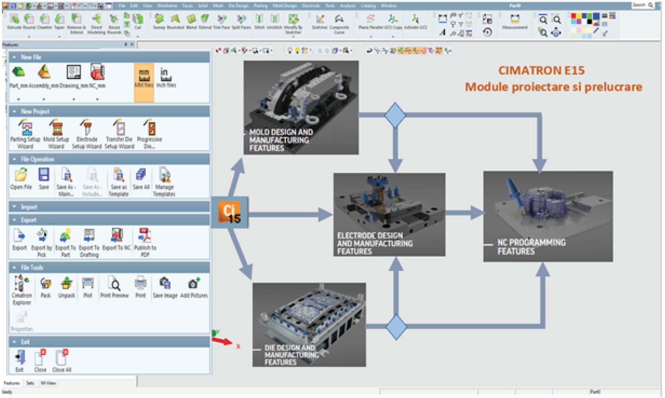This screenshot has height=398, width=665.
Task: Select the Composite Curve tool
Action: 339,23
